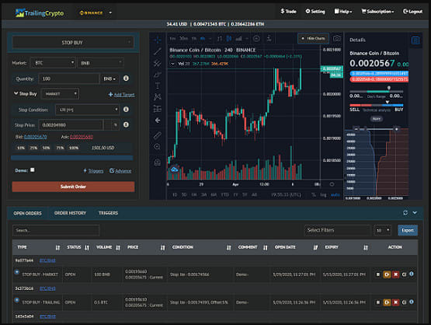Toggle the STOP BUY - TRAILING row selector

pyautogui.click(x=17, y=300)
